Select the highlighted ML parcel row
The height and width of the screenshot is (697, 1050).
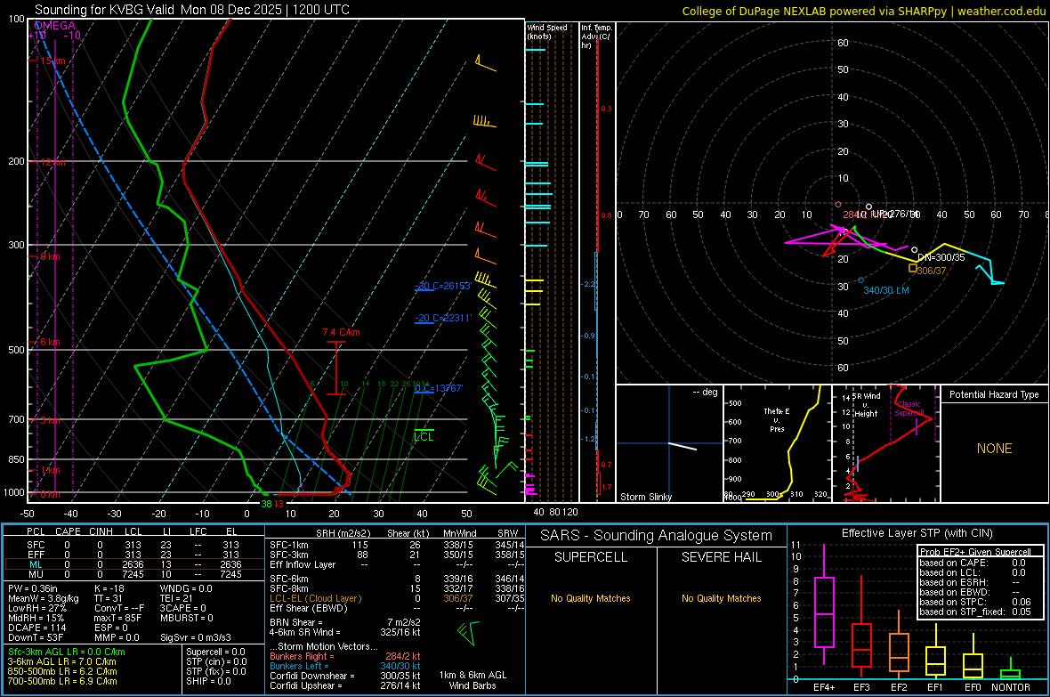point(133,564)
